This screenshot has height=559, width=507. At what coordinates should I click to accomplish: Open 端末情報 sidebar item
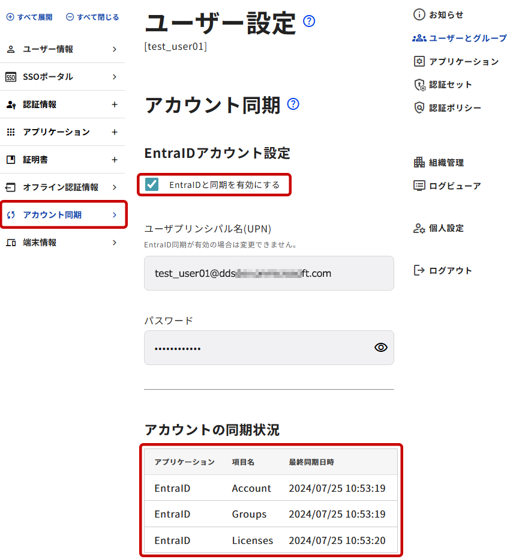(62, 243)
